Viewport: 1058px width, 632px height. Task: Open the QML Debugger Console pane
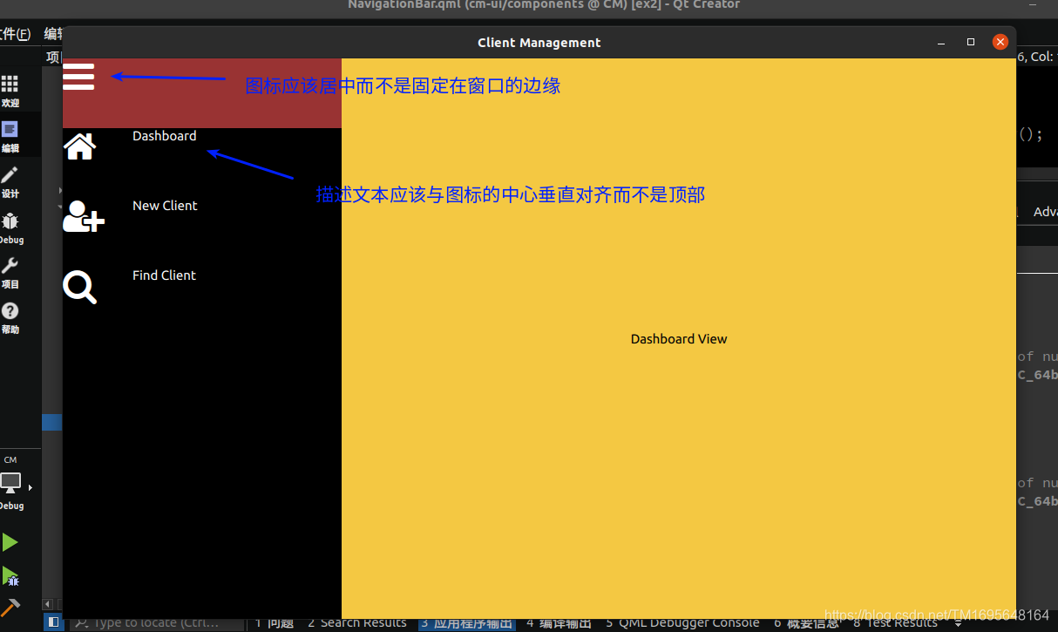pyautogui.click(x=682, y=622)
